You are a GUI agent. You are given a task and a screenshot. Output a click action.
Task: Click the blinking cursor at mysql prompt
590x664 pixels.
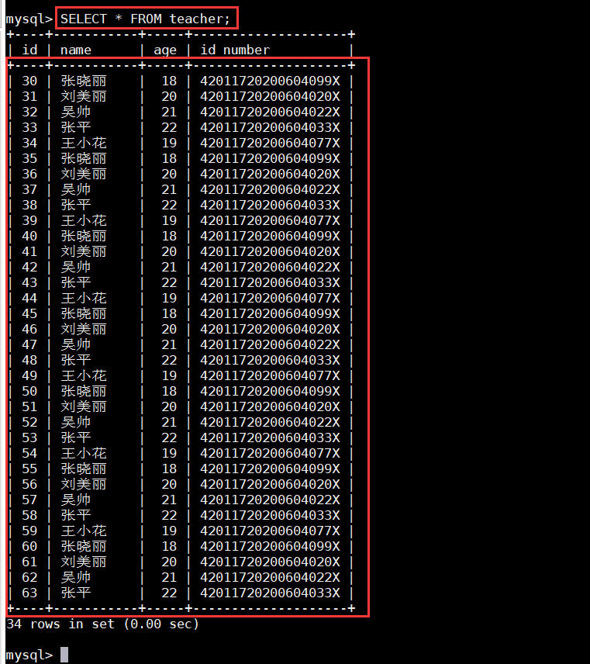[64, 654]
